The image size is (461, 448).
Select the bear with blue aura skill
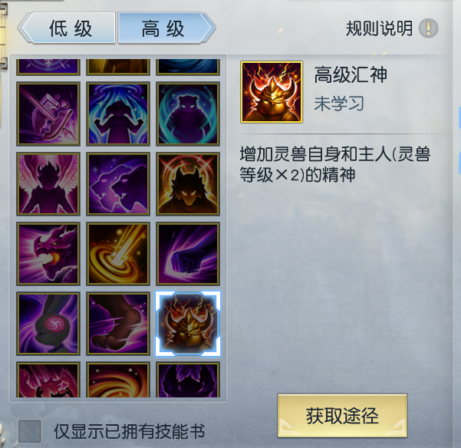[x=118, y=114]
